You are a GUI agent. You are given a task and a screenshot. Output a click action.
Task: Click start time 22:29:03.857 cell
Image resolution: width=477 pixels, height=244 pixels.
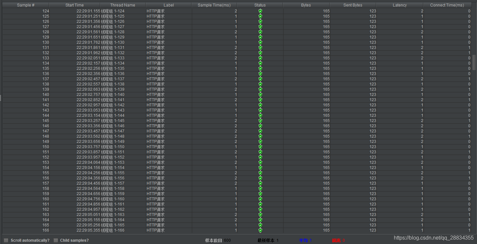pos(88,152)
